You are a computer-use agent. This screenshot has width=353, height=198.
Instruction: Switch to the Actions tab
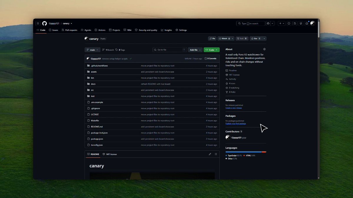coord(100,30)
